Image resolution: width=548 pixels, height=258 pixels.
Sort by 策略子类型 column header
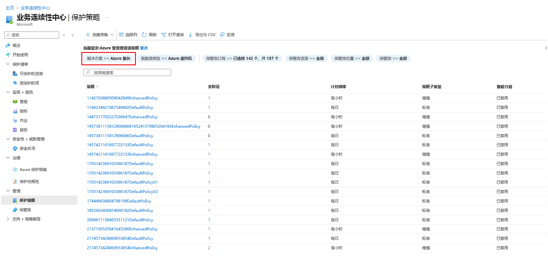(x=432, y=87)
